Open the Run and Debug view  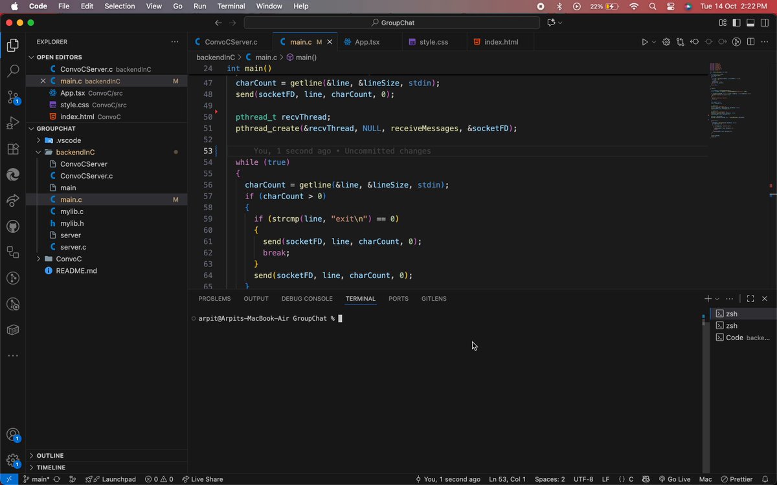12,123
